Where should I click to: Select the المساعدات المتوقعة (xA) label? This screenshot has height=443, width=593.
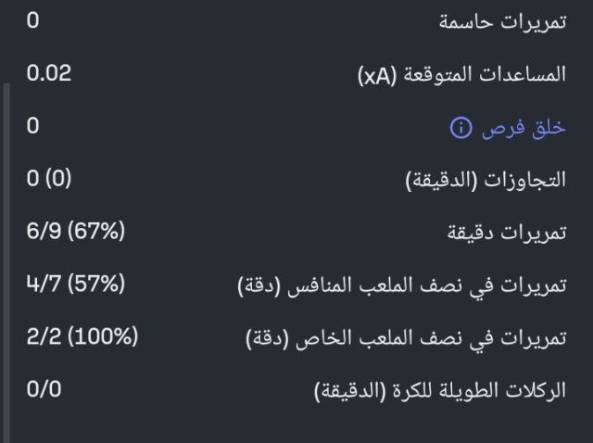point(461,76)
